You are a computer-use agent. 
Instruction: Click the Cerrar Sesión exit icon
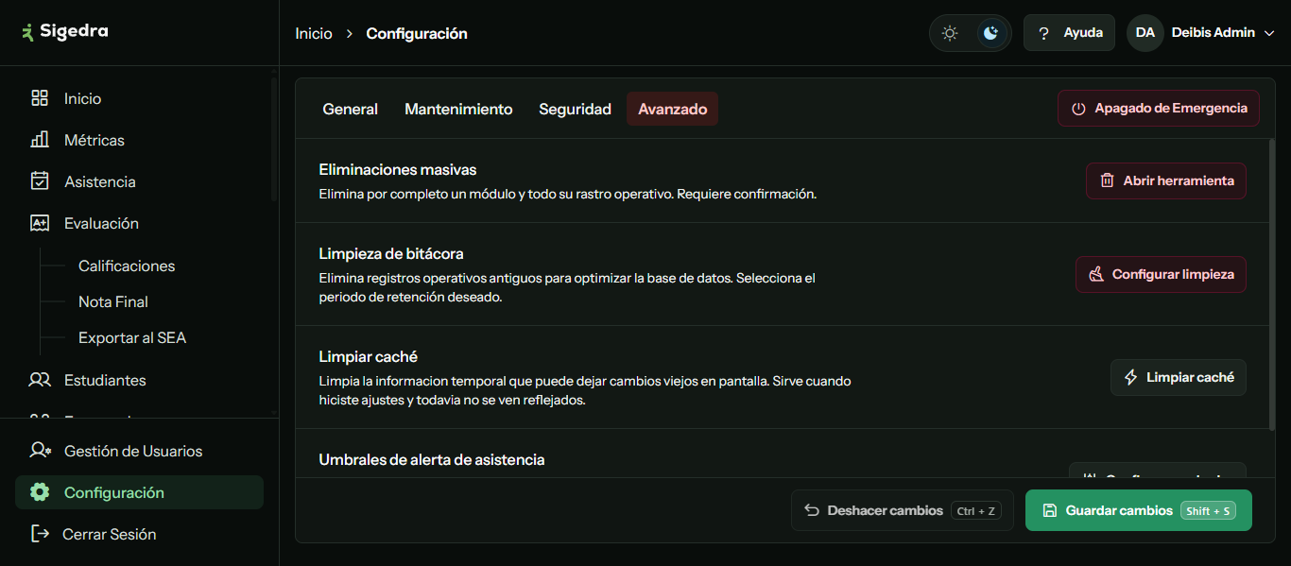[x=40, y=534]
